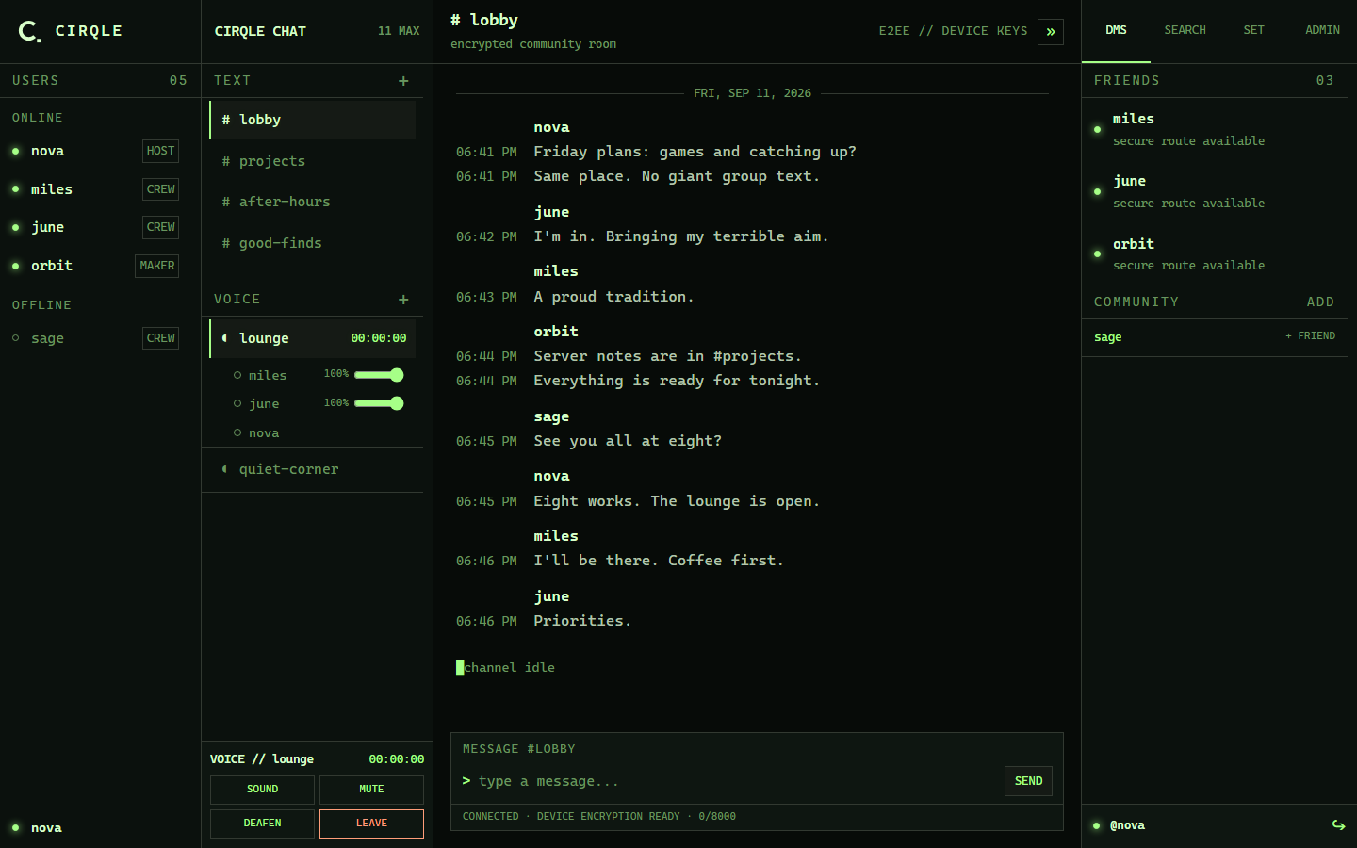This screenshot has width=1357, height=848.
Task: Click miles in lounge voice participants
Action: 268,376
